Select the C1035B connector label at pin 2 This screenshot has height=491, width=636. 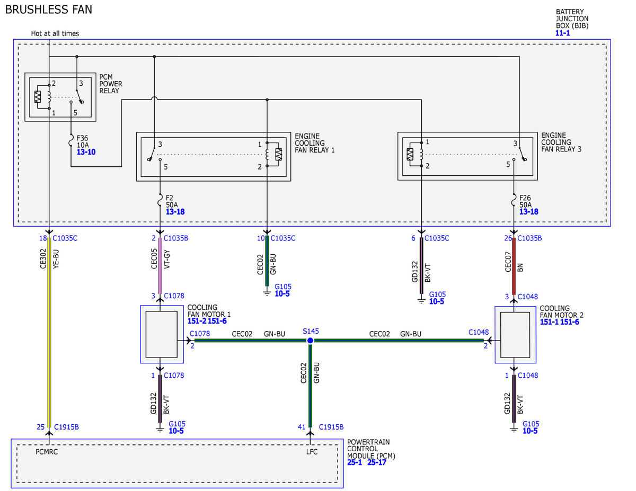point(176,238)
